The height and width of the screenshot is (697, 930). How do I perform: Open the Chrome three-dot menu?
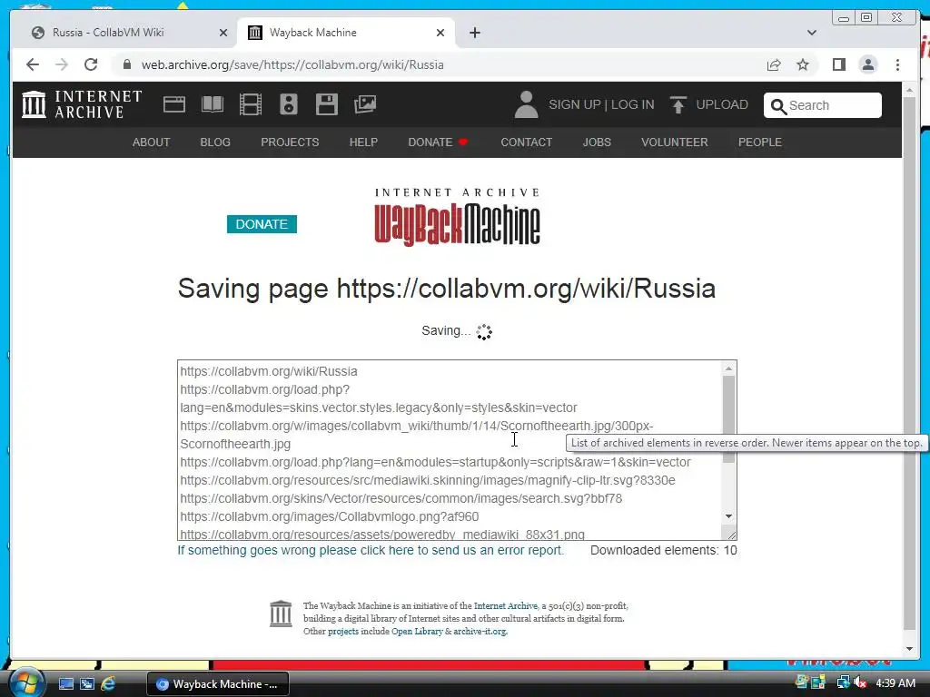(897, 64)
